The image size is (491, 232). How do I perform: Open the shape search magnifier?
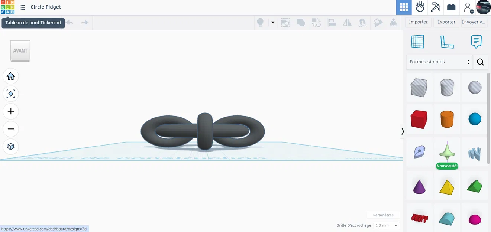click(x=480, y=62)
